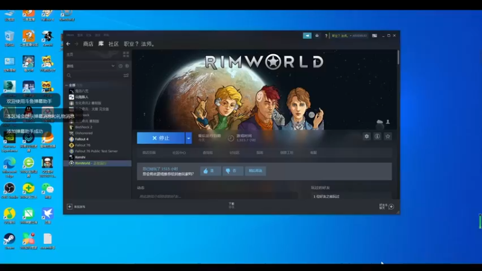
Task: Open the 职业？法师。 profile section
Action: pyautogui.click(x=140, y=44)
